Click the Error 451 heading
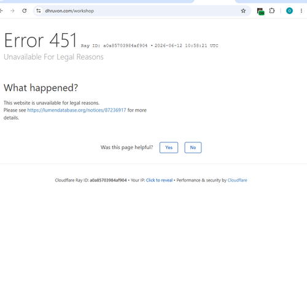Screen dimensions: 307x306 click(41, 40)
